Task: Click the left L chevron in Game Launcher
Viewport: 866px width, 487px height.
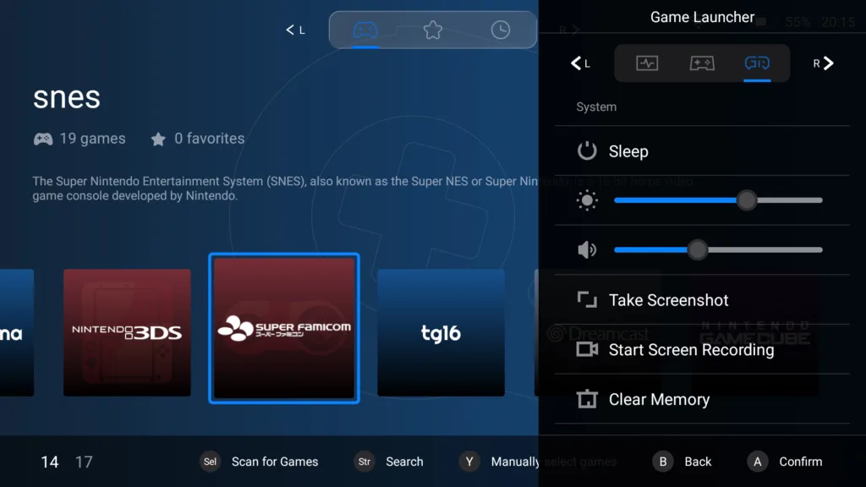Action: click(576, 63)
